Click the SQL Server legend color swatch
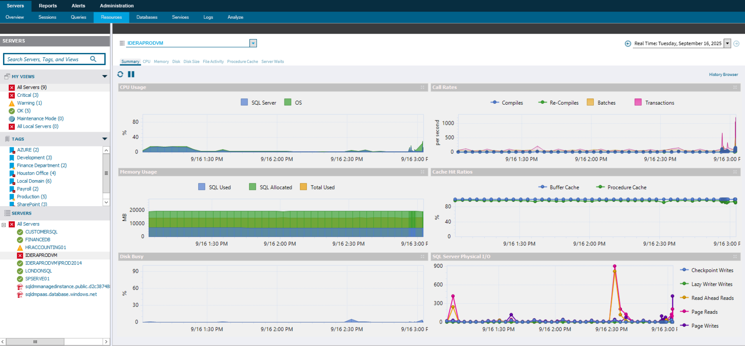Screen dimensions: 745x346 pyautogui.click(x=244, y=102)
